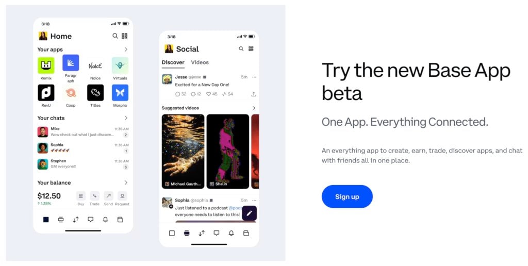This screenshot has height=266, width=528.
Task: Open the Remix app icon
Action: click(46, 65)
